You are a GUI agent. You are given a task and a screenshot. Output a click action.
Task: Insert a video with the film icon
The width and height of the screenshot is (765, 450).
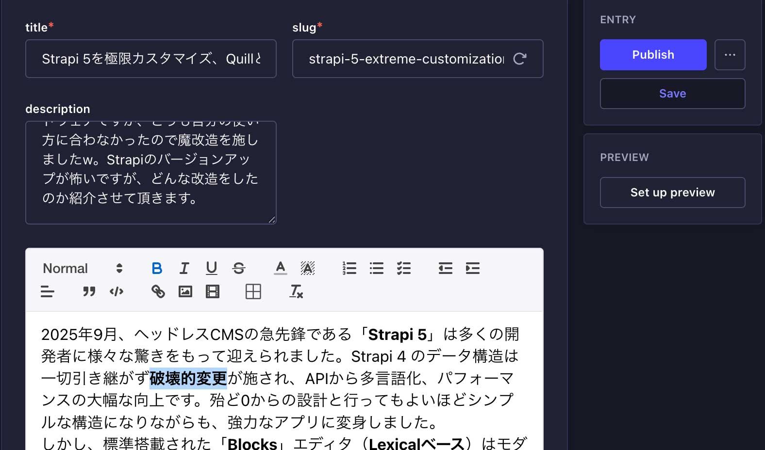click(x=212, y=291)
